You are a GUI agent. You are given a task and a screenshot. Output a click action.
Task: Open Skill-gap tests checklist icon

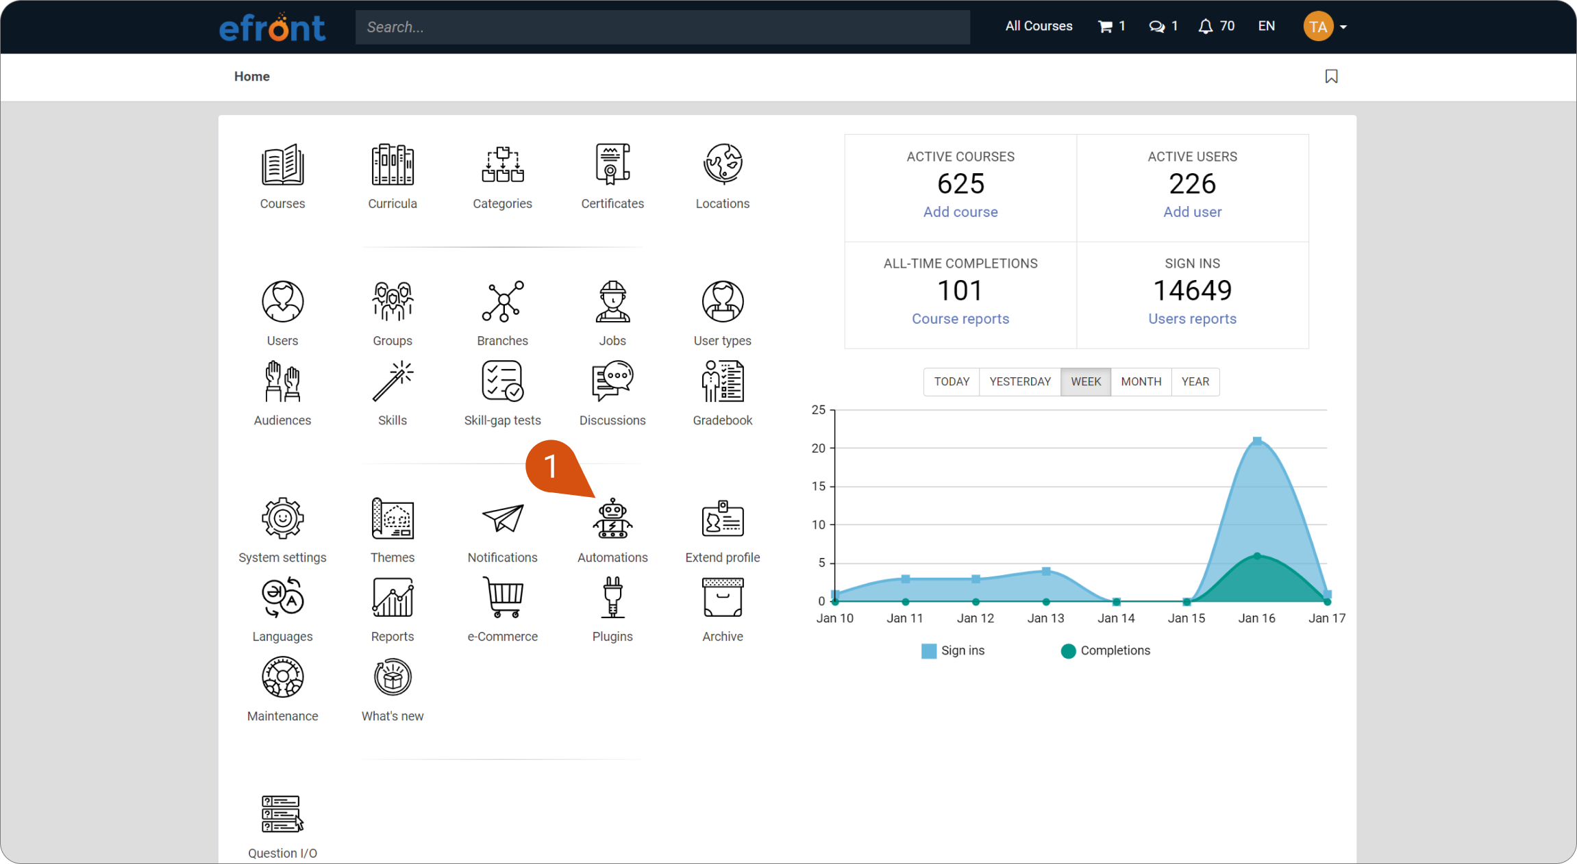[502, 381]
